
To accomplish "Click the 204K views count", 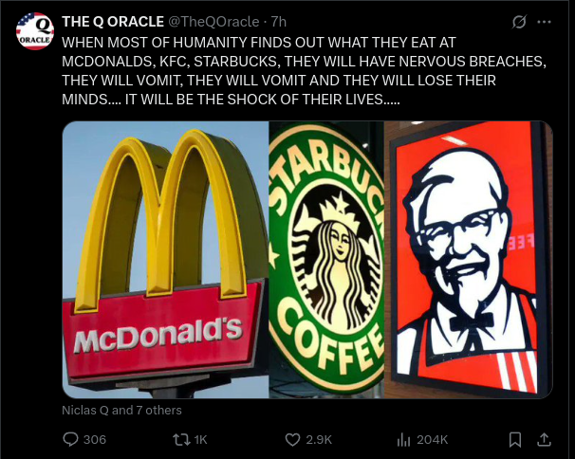I will click(x=432, y=439).
